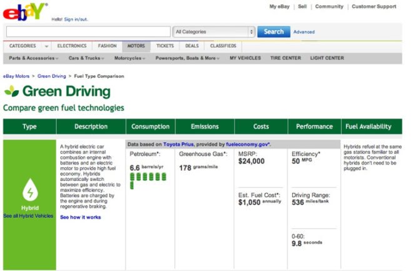Click the green petroleum barrel icons
The width and height of the screenshot is (413, 271).
148,181
